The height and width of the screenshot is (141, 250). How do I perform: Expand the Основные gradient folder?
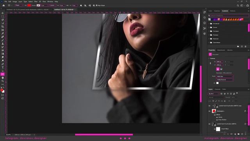pos(209,23)
